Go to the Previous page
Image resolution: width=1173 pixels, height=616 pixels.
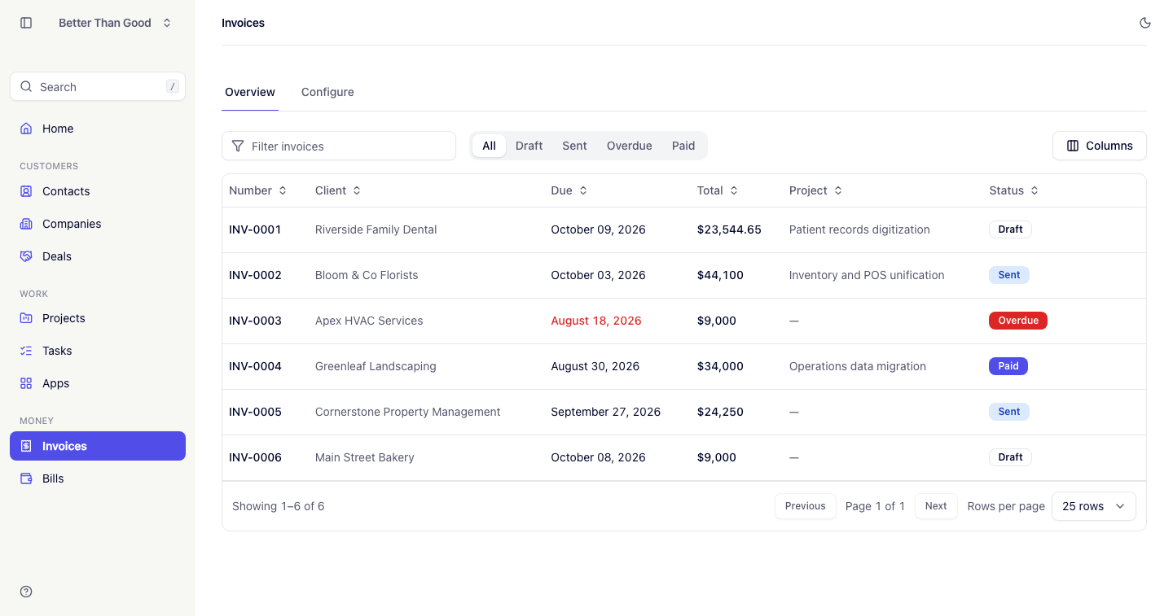(x=806, y=506)
